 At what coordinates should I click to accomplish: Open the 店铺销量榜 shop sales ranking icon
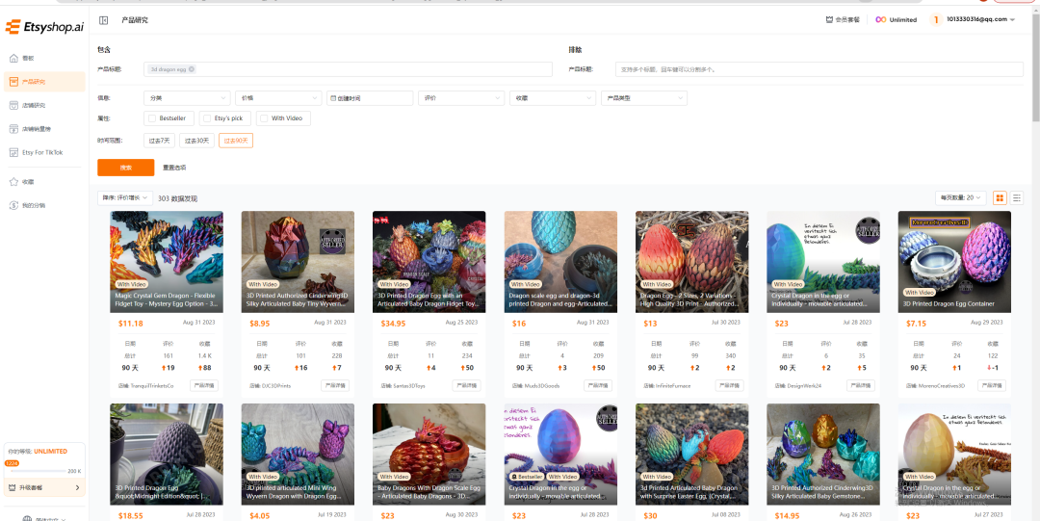click(x=13, y=129)
